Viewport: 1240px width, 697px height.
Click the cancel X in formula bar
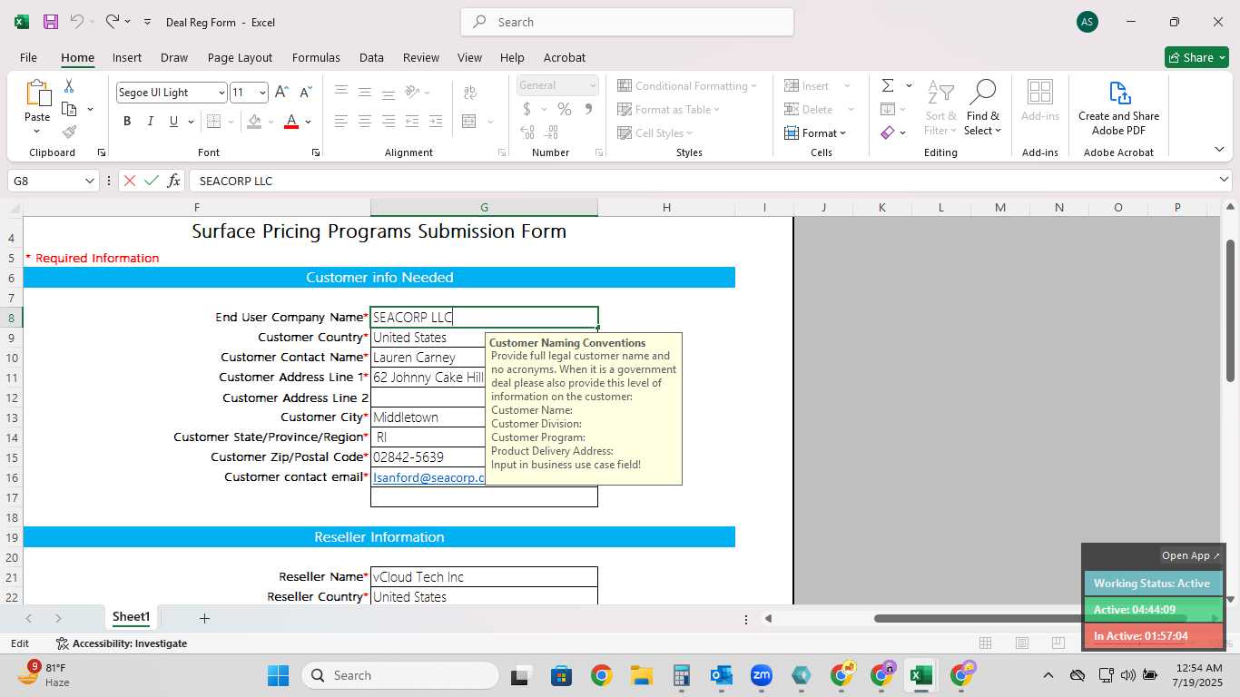tap(130, 181)
